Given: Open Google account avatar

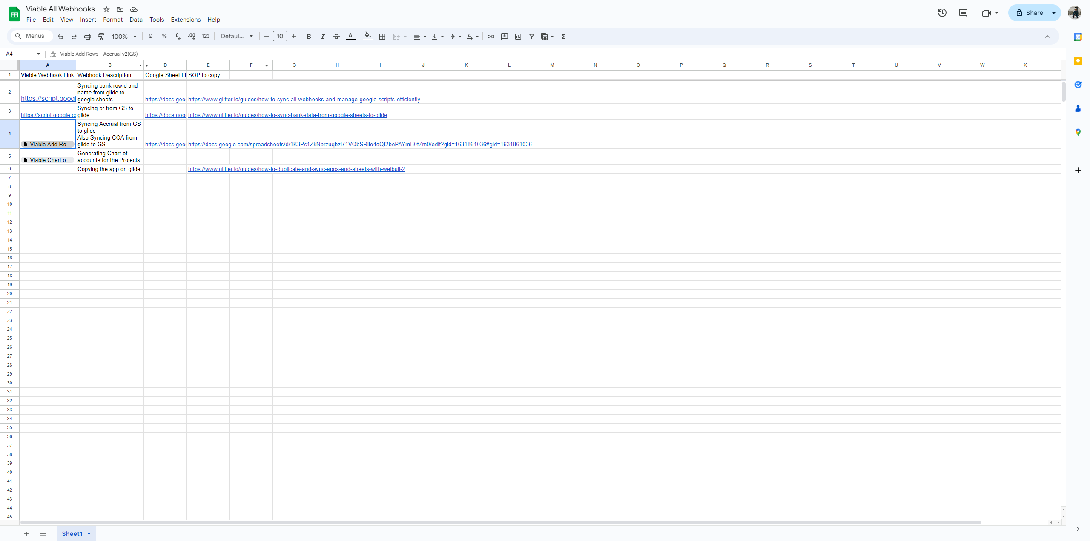Looking at the screenshot, I should 1075,13.
